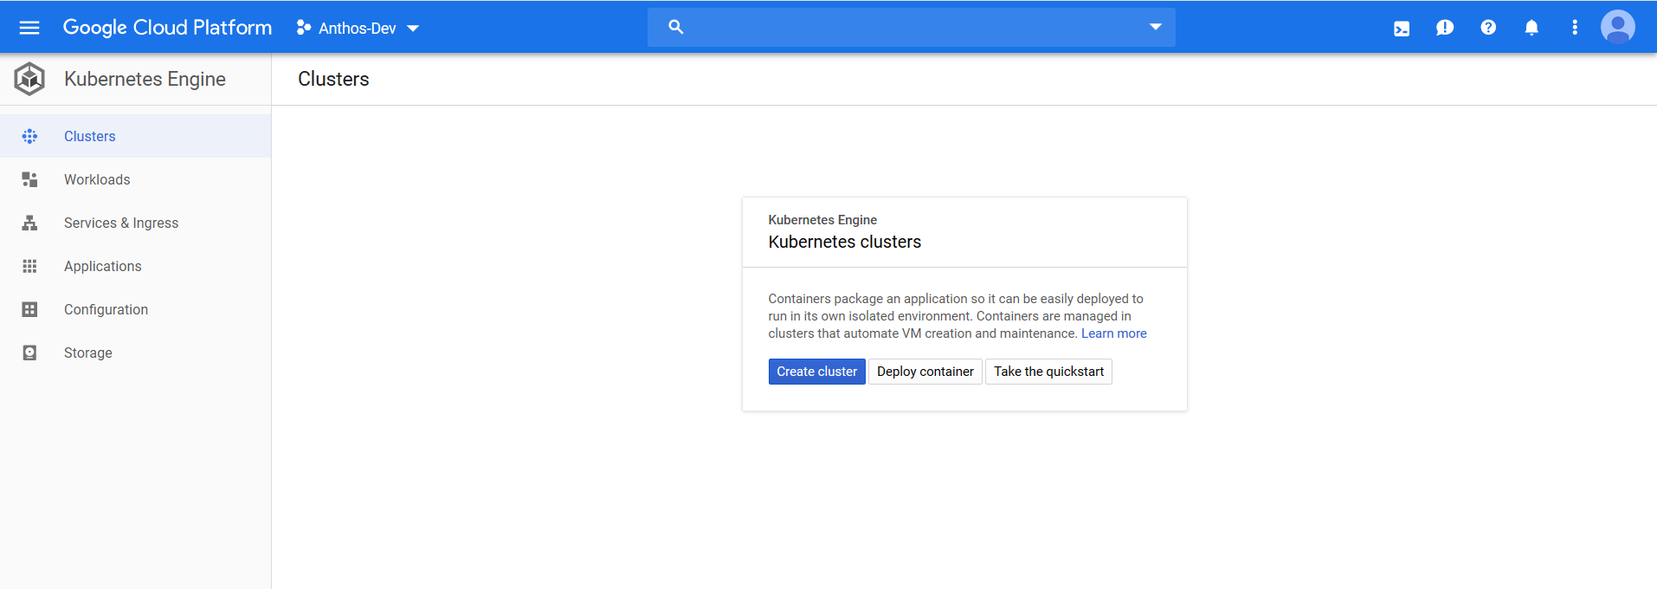Click the Google Cloud Platform logo text
This screenshot has width=1657, height=589.
[167, 28]
